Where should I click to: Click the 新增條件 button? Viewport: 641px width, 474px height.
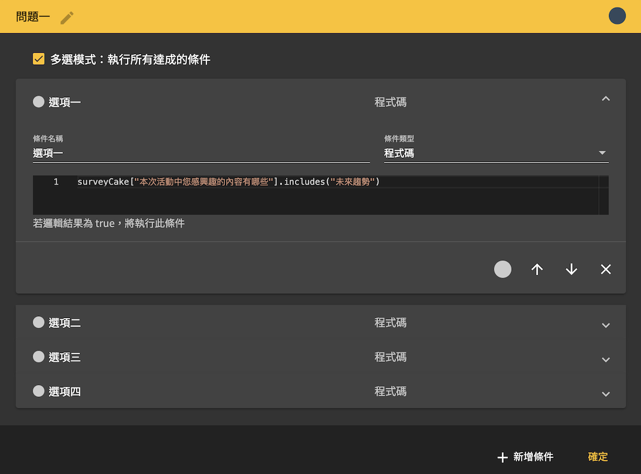[x=525, y=457]
